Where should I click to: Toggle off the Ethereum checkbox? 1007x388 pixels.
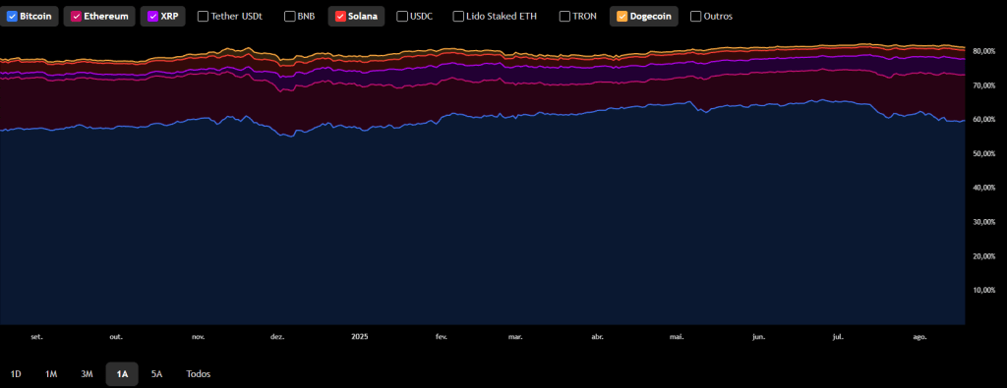pos(75,16)
